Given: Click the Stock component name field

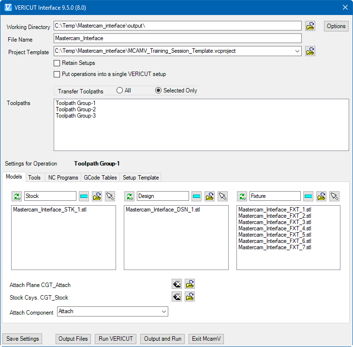Looking at the screenshot, I should click(x=50, y=196).
